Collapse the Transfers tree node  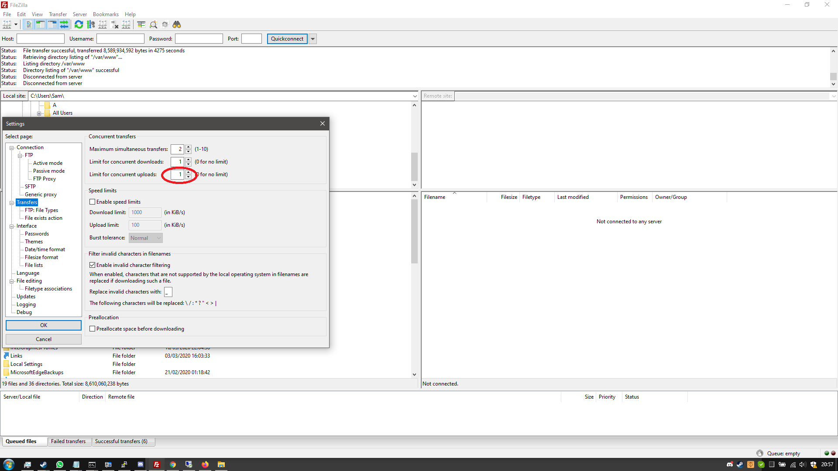point(12,203)
